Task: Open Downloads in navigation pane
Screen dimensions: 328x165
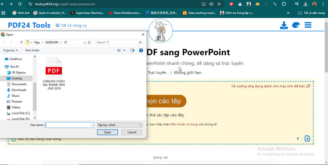Action: pyautogui.click(x=19, y=90)
